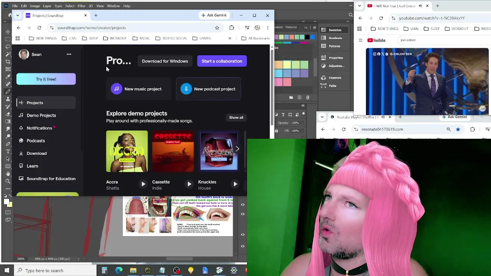Open the Channels panel icon
The height and width of the screenshot is (276, 491).
click(323, 78)
